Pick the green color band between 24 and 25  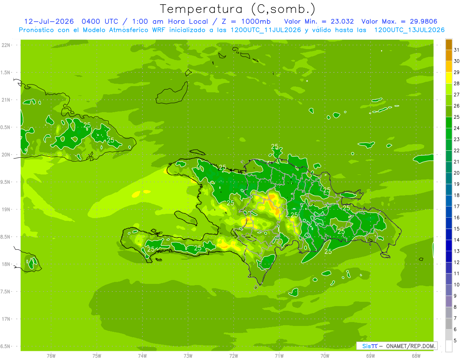(449, 122)
